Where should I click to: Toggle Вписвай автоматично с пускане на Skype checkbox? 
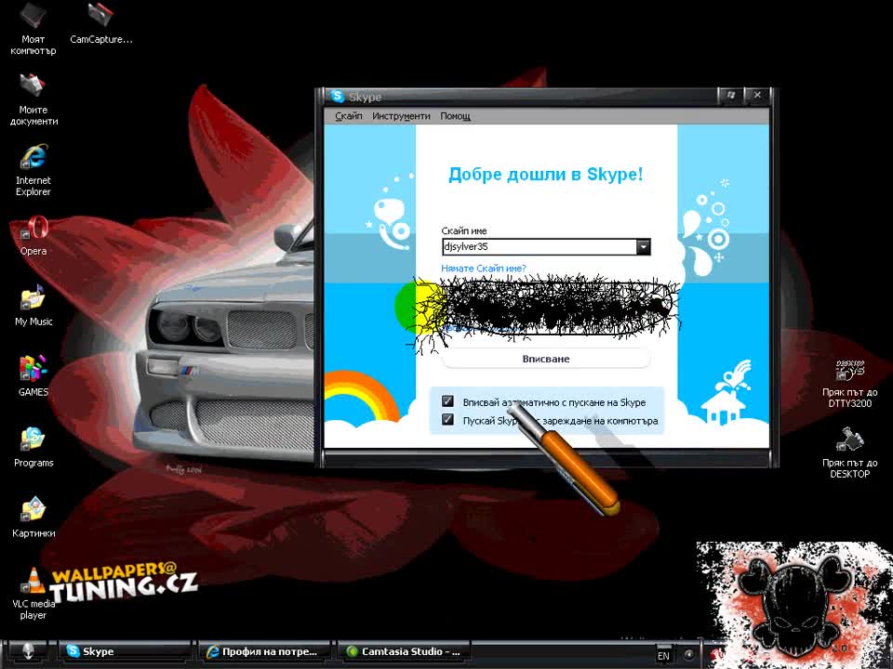[x=448, y=401]
